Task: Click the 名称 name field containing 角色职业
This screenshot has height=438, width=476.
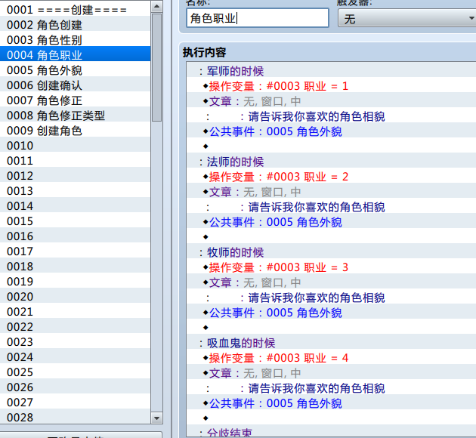Action: point(258,18)
